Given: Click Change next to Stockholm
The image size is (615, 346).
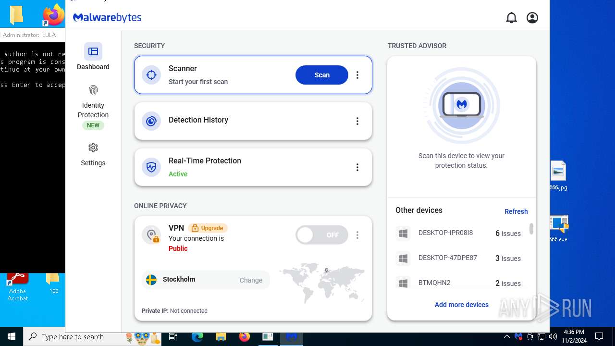Looking at the screenshot, I should point(251,280).
